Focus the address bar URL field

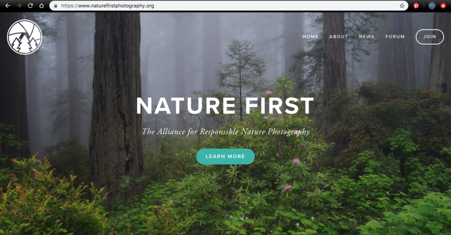[229, 6]
